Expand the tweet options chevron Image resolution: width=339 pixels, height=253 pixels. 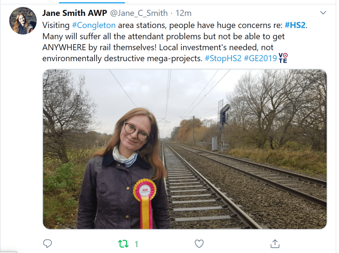tap(323, 13)
